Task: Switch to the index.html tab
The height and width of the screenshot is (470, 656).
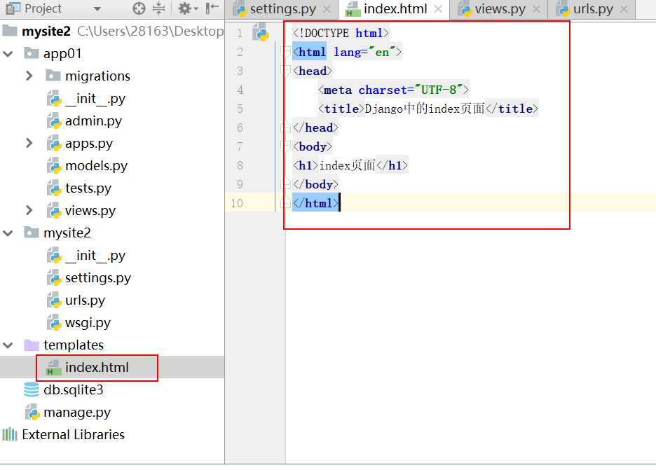Action: click(395, 9)
